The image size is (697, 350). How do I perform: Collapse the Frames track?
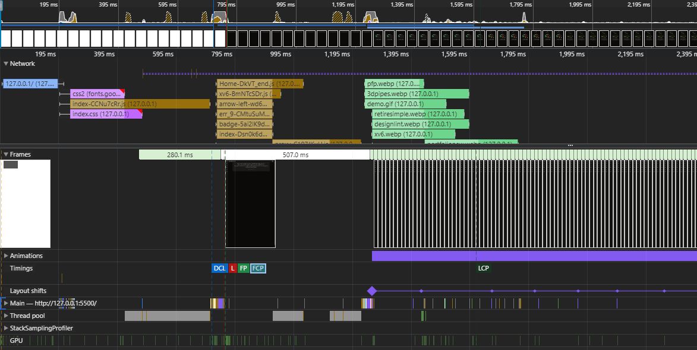click(6, 154)
